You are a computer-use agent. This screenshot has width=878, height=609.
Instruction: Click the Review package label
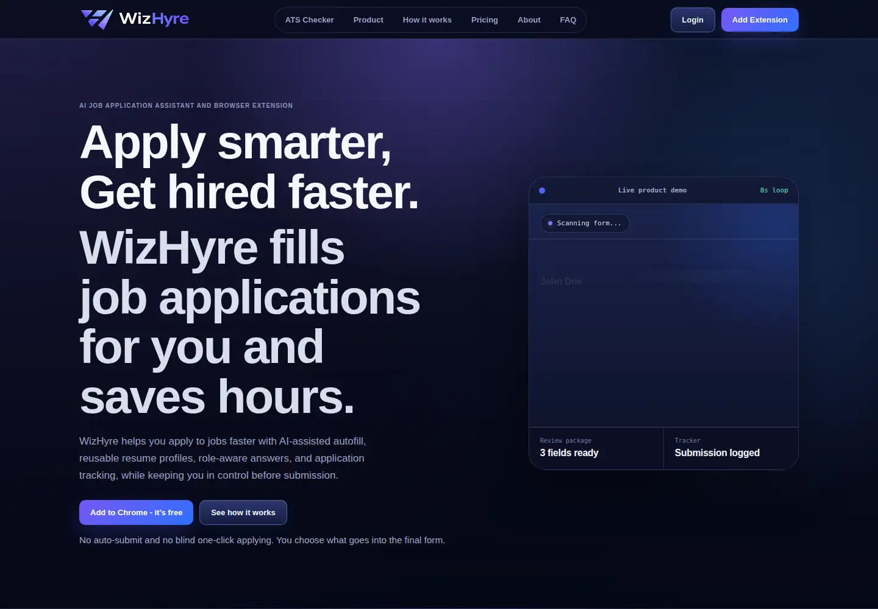(565, 441)
